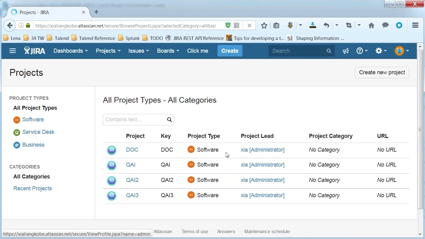
Task: Expand the Boards dropdown menu
Action: (168, 51)
